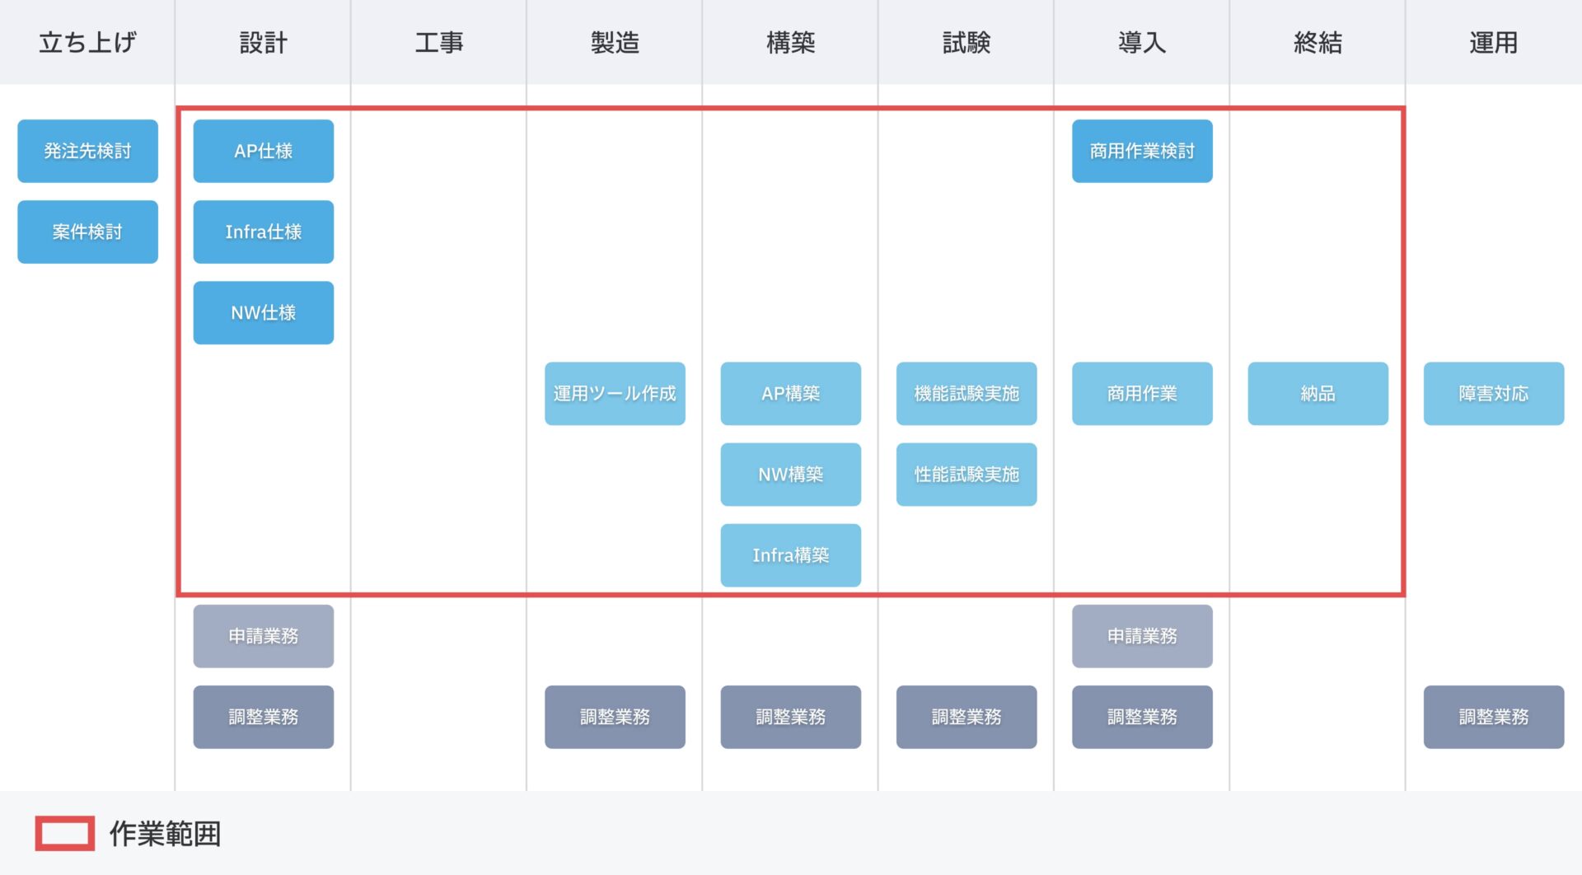This screenshot has height=875, width=1582.
Task: Open the AP仕様 card
Action: (264, 151)
